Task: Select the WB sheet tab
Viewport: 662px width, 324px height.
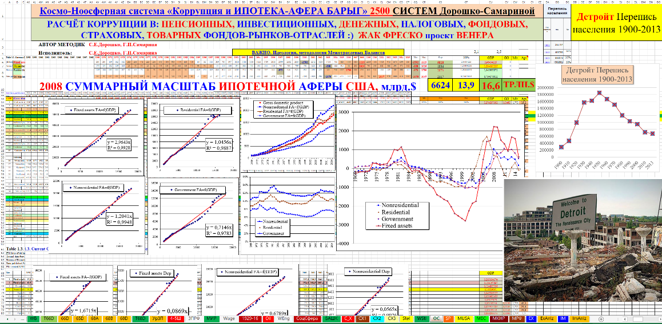Action: point(34,319)
